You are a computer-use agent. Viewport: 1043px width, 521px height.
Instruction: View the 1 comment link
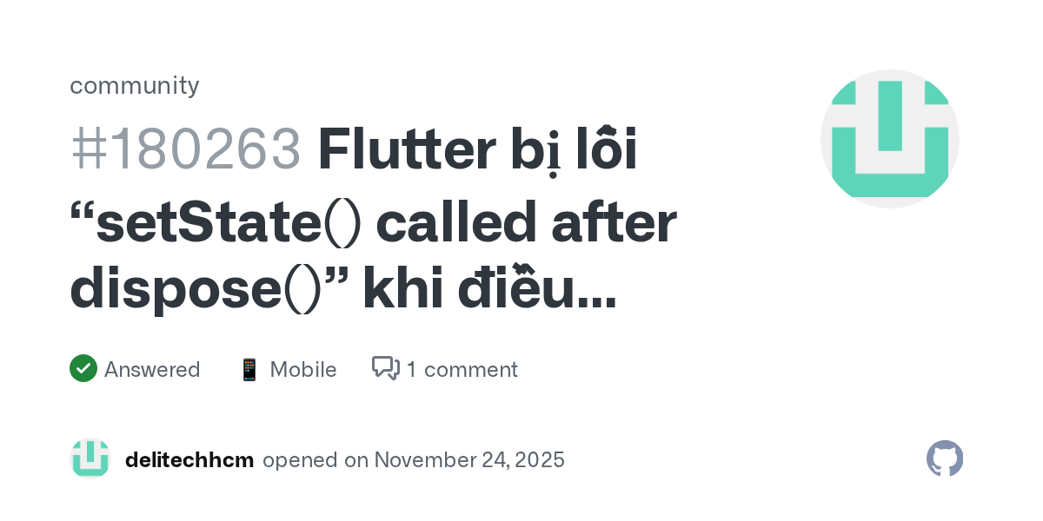click(x=462, y=370)
